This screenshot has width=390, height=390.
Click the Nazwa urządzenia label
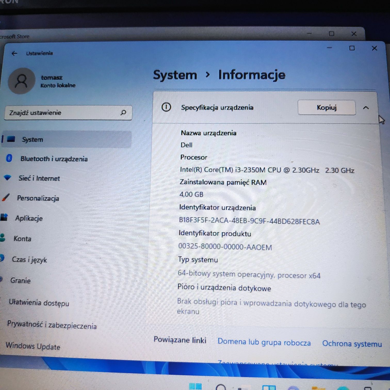[208, 133]
